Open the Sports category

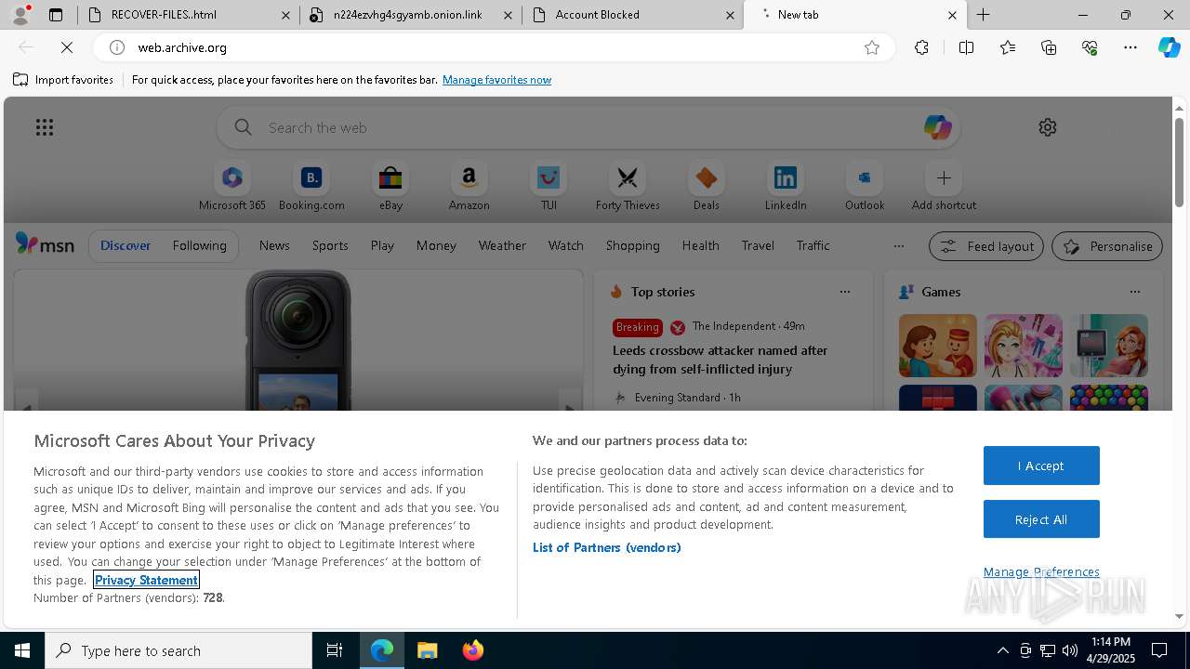[x=330, y=245]
